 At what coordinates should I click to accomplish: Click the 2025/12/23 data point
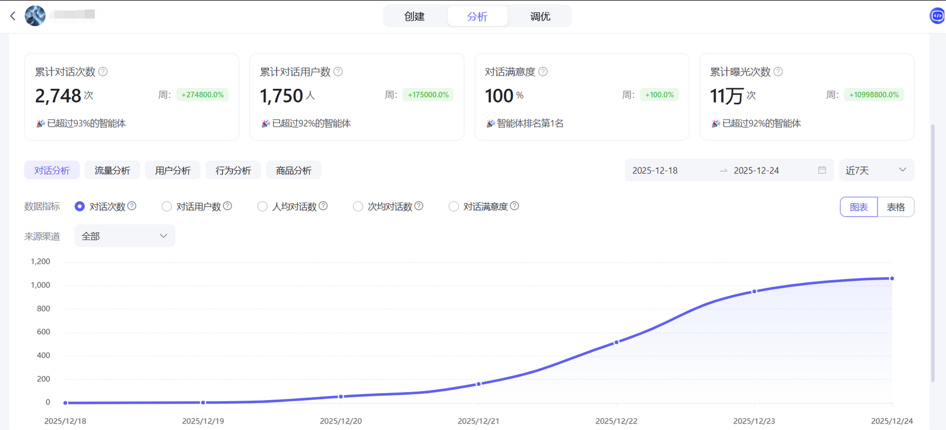(x=754, y=291)
